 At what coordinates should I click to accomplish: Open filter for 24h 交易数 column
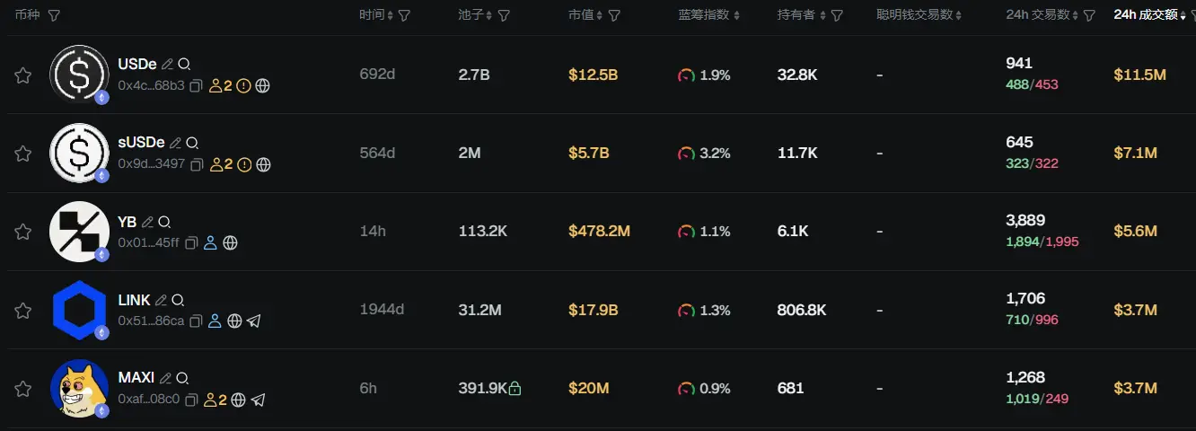click(1089, 15)
